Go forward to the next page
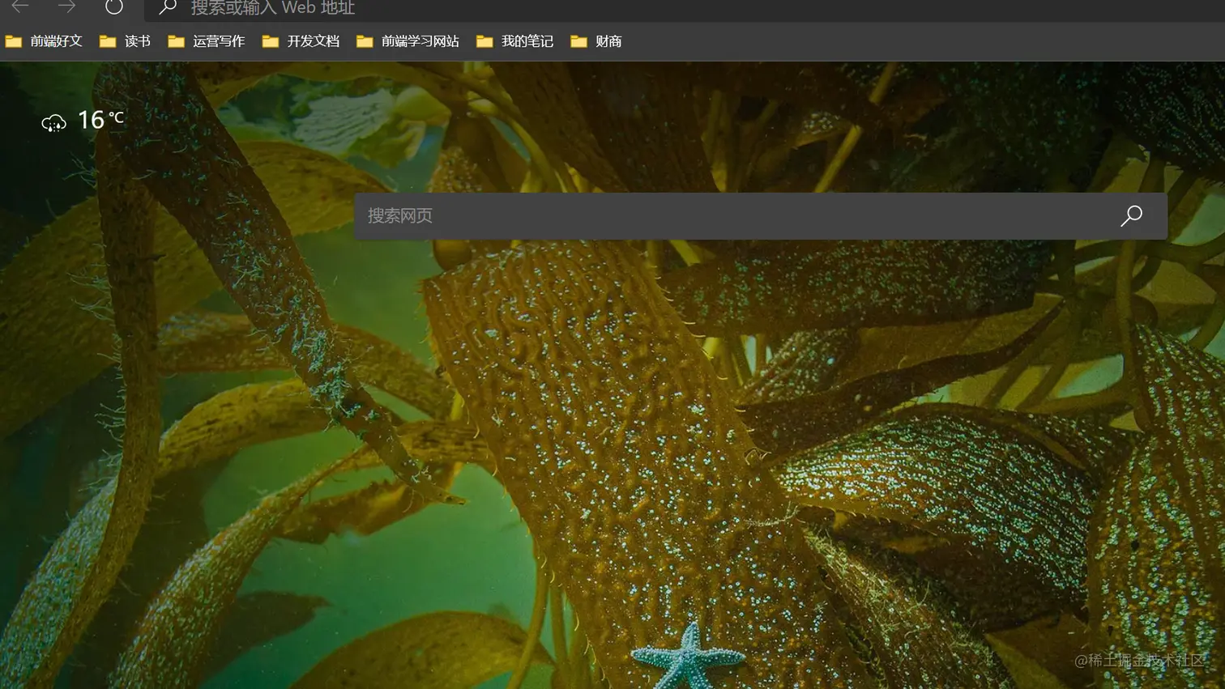The image size is (1225, 689). click(66, 6)
